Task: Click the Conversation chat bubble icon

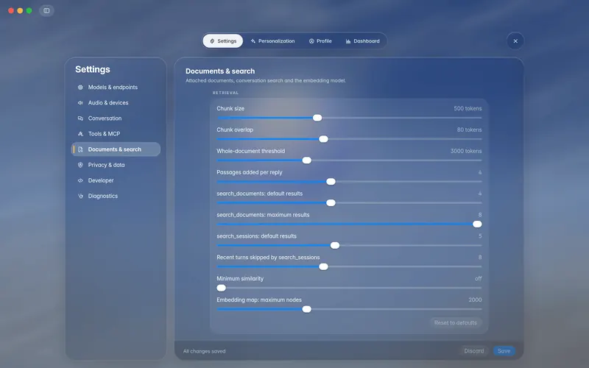Action: [80, 118]
